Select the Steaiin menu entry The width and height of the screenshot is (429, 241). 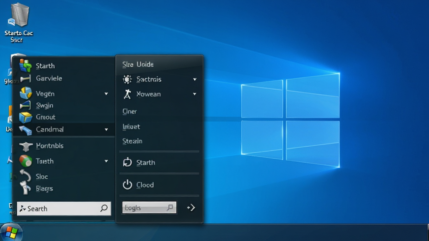click(132, 141)
